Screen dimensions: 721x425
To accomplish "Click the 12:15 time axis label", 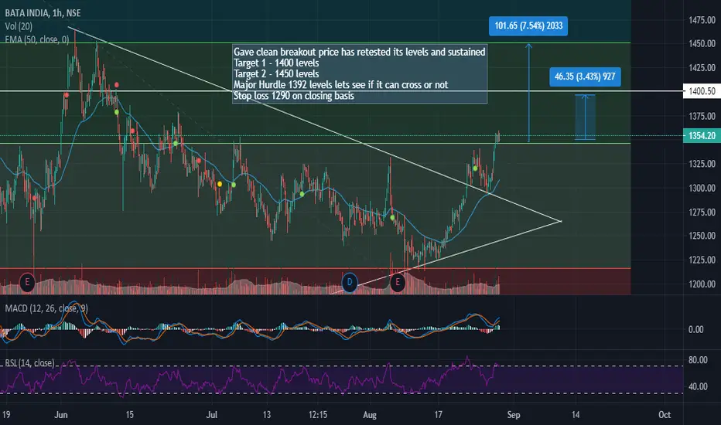I will click(x=318, y=415).
